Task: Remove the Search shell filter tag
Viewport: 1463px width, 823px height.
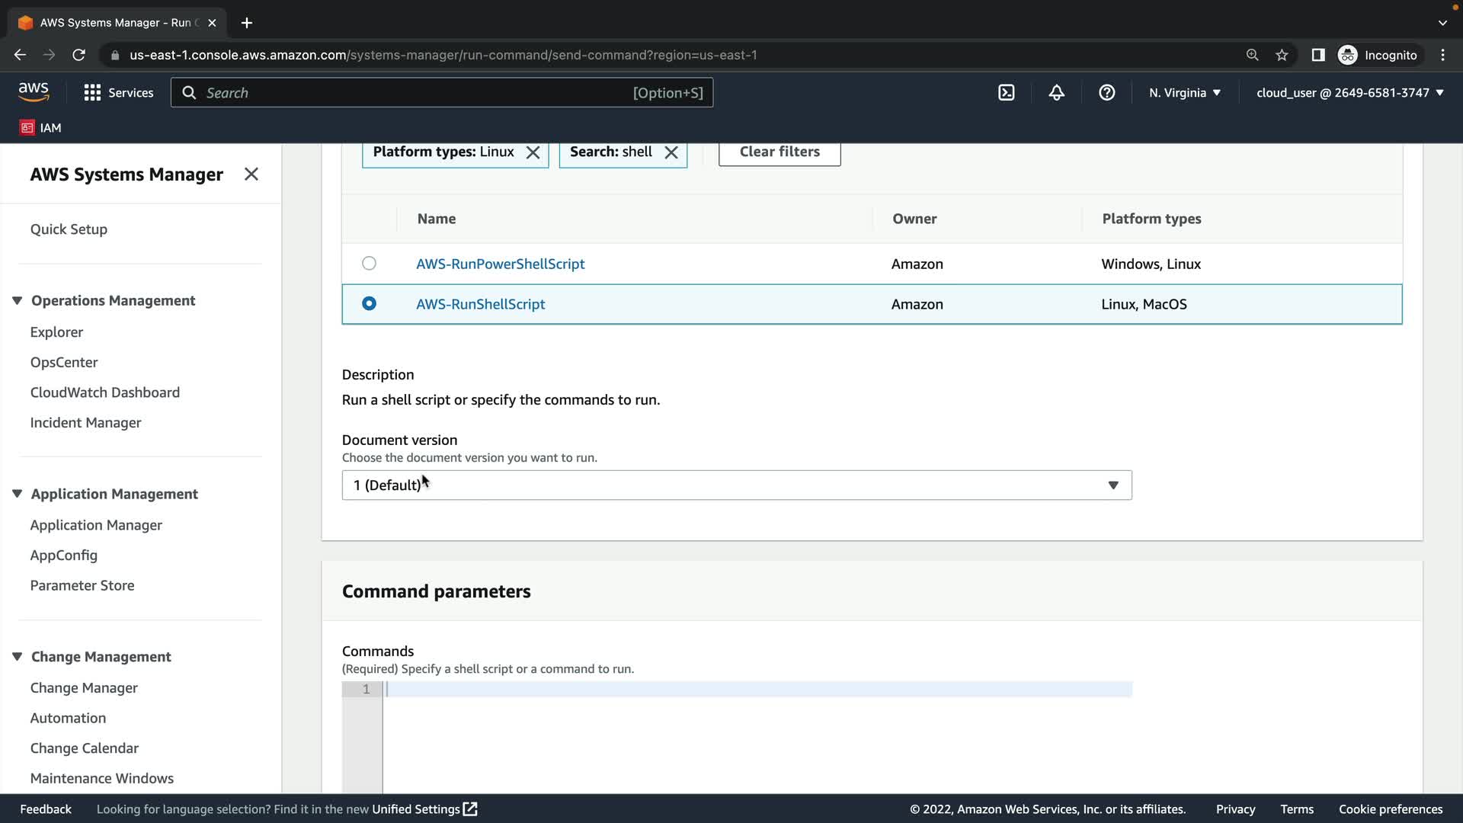Action: pos(671,152)
